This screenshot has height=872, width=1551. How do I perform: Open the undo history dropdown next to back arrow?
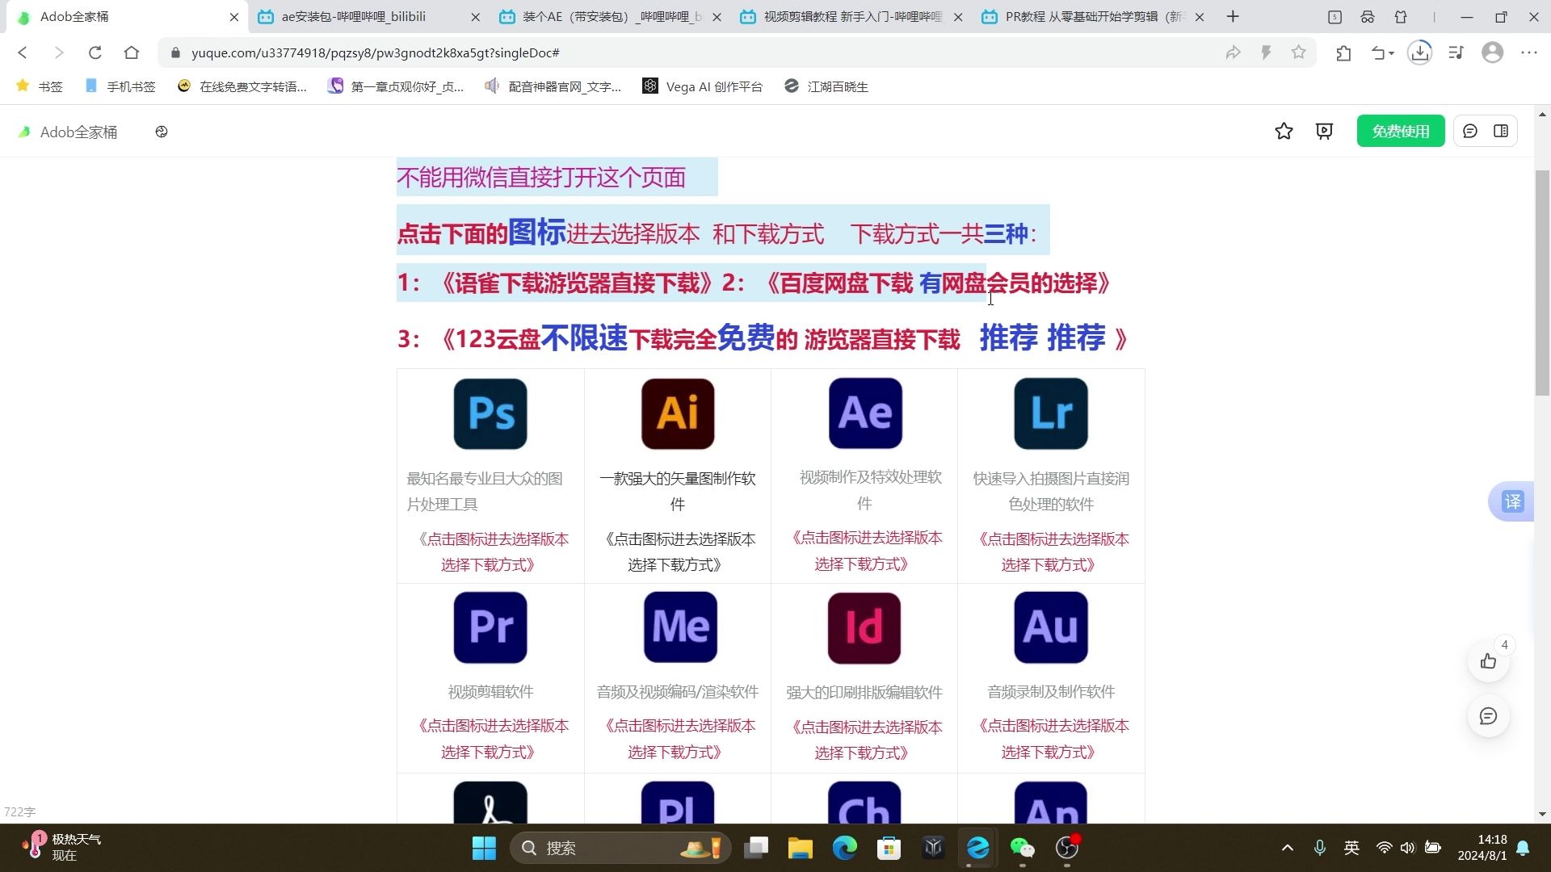pyautogui.click(x=1381, y=52)
